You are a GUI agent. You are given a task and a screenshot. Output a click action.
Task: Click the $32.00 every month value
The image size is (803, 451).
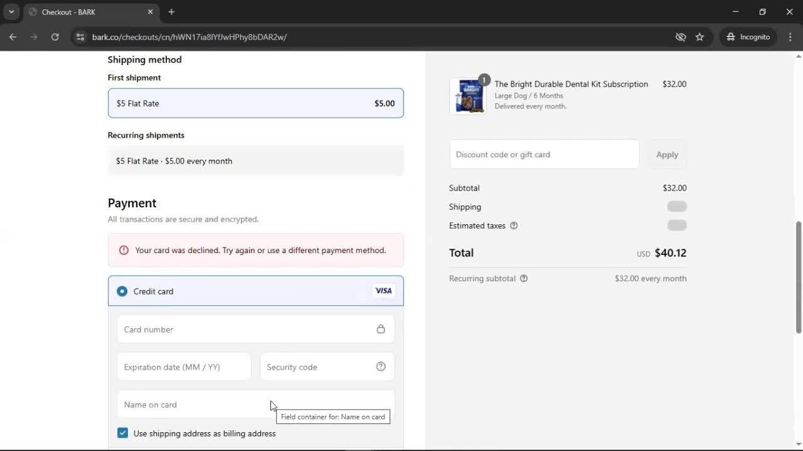[651, 278]
